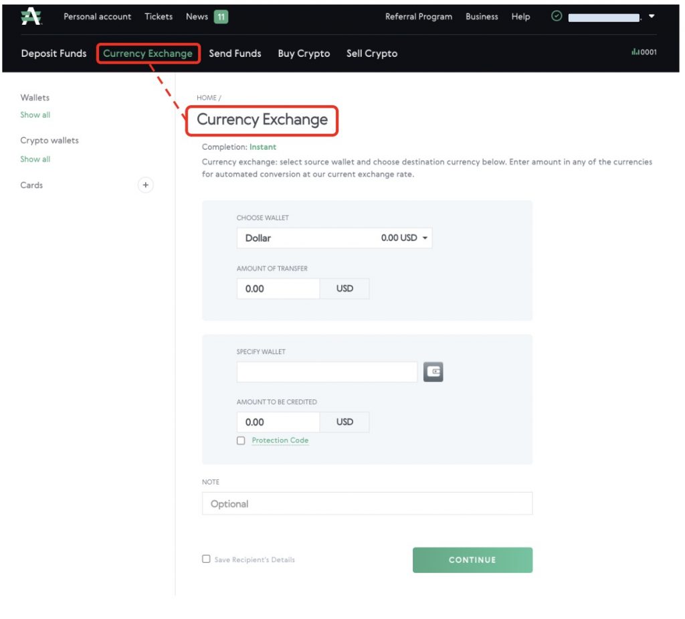Select Tickets in the top menu
685x619 pixels.
click(158, 16)
